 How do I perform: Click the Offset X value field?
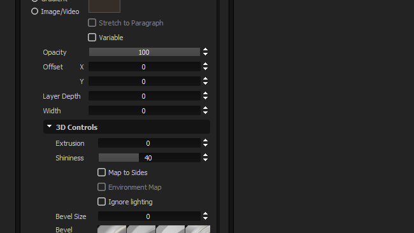(145, 67)
